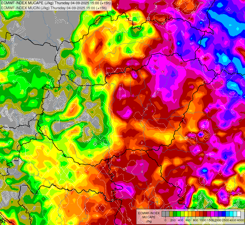Select the MUCAPE label in the legend
The height and width of the screenshot is (225, 245).
click(x=149, y=217)
